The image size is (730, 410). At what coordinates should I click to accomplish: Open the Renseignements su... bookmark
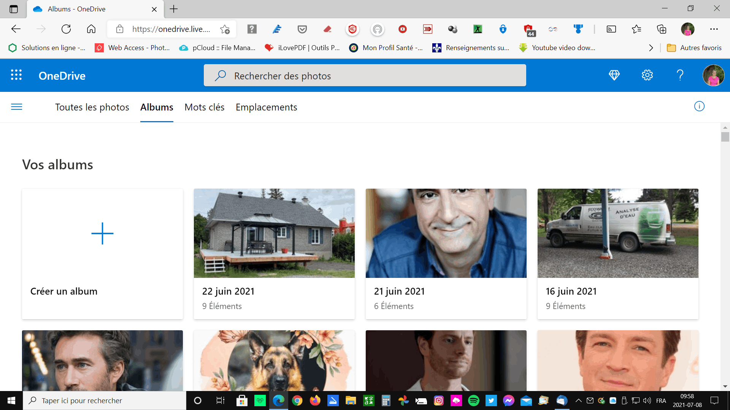(x=471, y=48)
